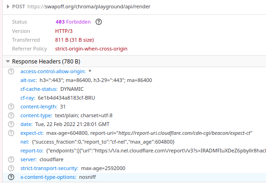
Task: Open help for content-length header
Action: [11, 107]
